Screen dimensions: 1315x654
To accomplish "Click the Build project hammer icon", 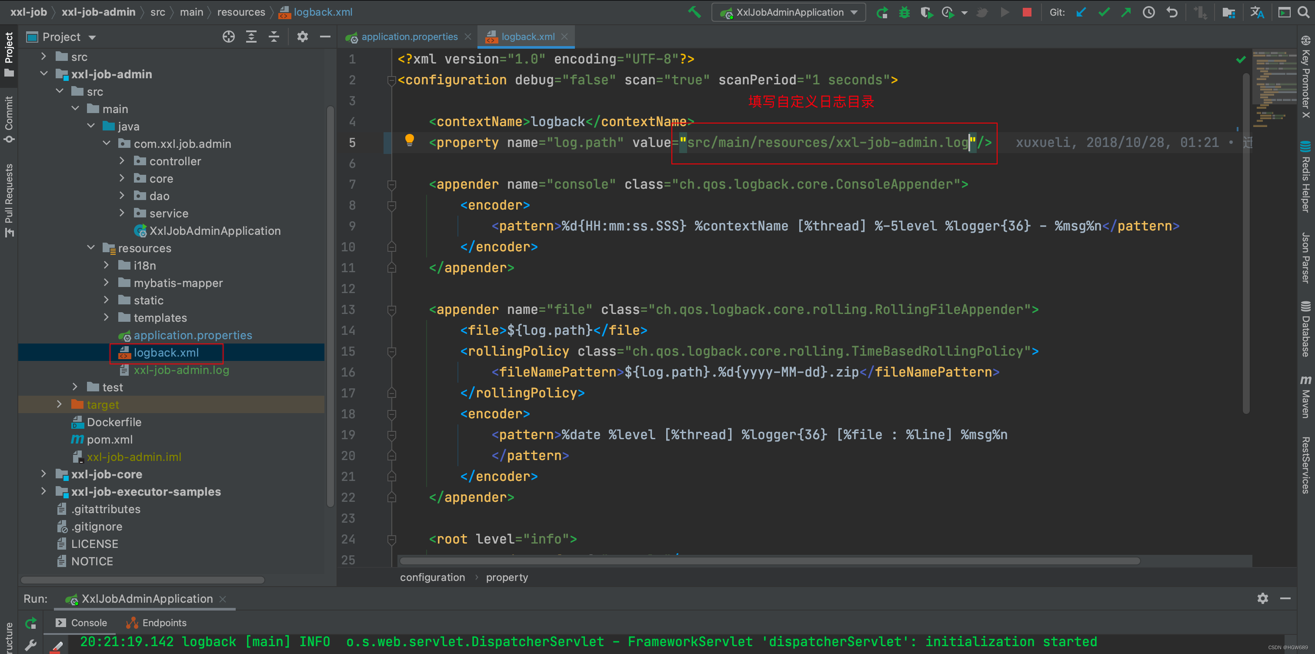I will pyautogui.click(x=694, y=12).
